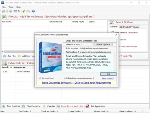
Task: Open the How to Use ? link
Action: (108, 78)
